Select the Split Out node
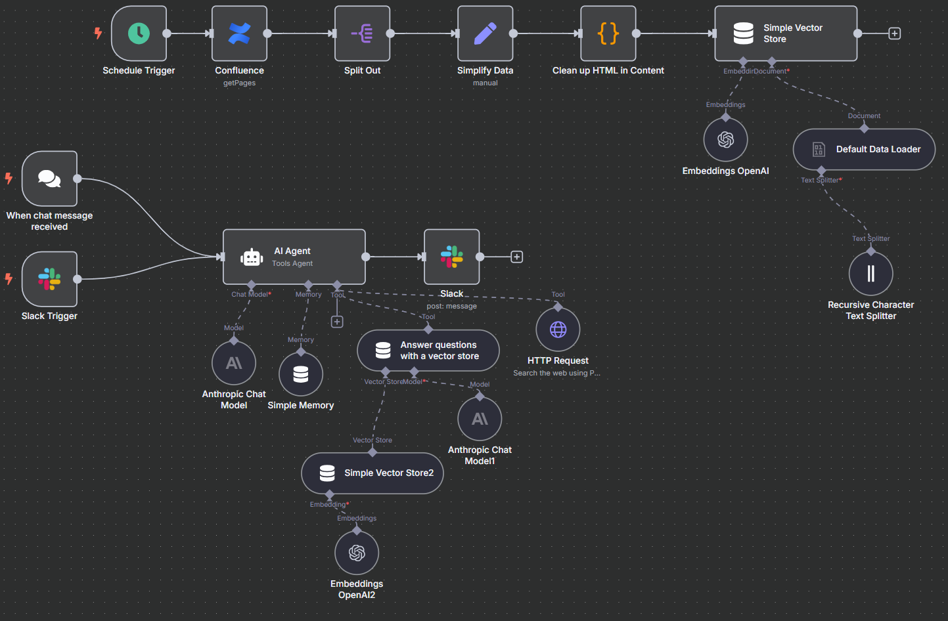Viewport: 948px width, 621px height. pos(363,33)
